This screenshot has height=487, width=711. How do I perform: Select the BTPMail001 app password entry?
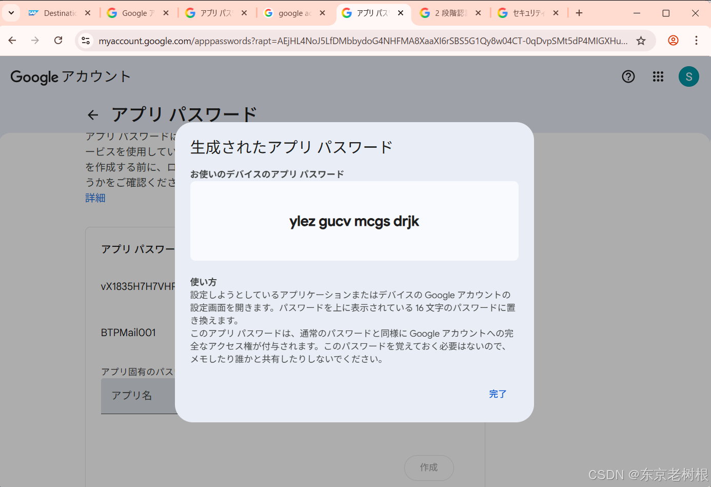pos(128,333)
